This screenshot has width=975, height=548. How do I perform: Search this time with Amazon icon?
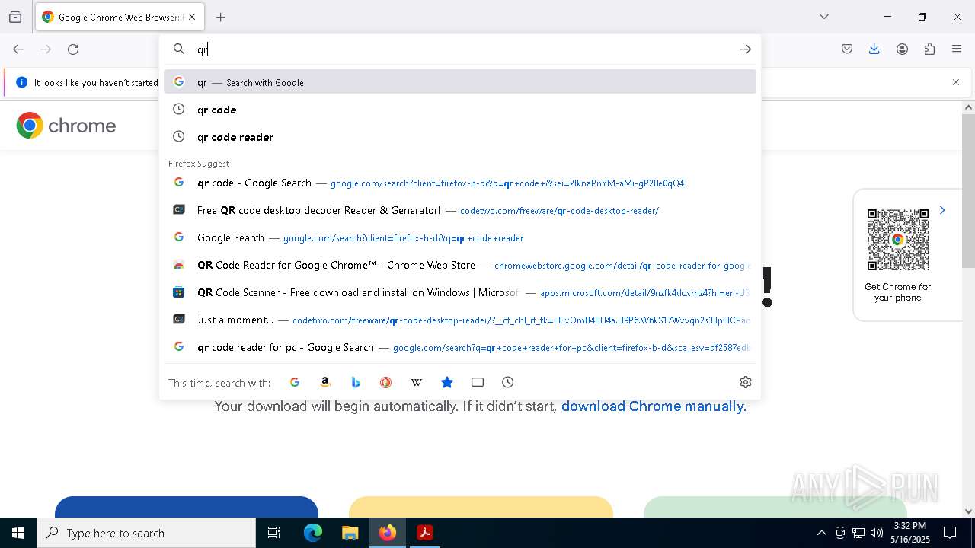325,382
